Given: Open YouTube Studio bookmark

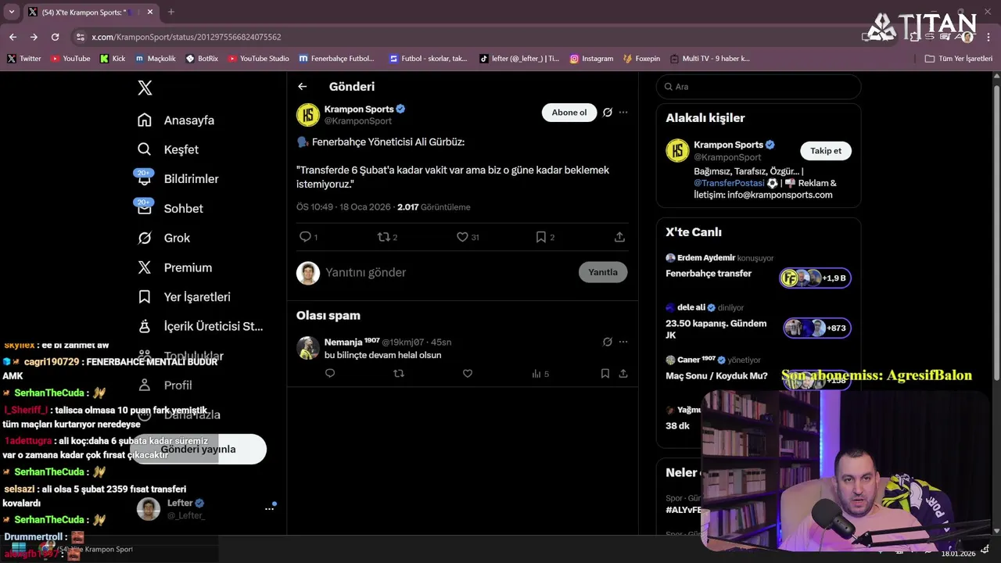Looking at the screenshot, I should (258, 59).
